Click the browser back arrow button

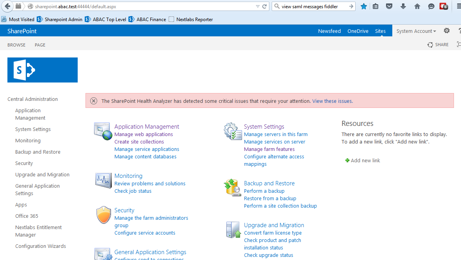tap(7, 6)
